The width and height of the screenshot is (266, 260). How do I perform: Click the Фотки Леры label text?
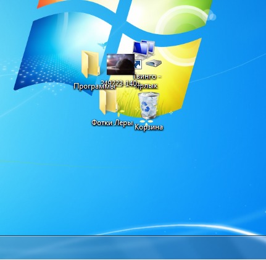pyautogui.click(x=112, y=123)
